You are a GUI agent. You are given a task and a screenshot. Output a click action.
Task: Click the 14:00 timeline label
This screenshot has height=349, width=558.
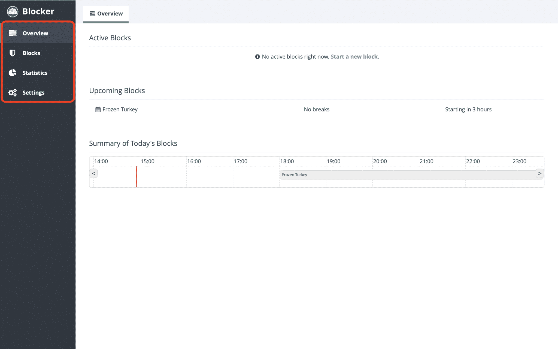click(101, 161)
